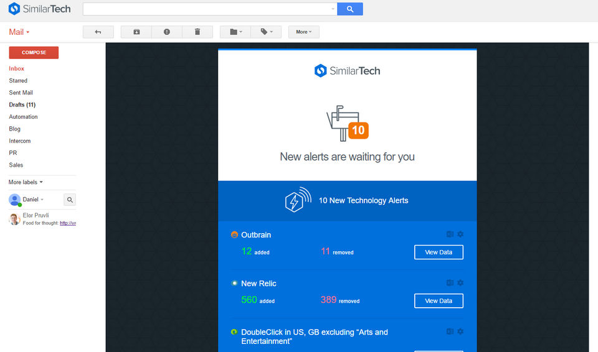Click the New Relic logo icon
598x352 pixels.
(x=235, y=283)
